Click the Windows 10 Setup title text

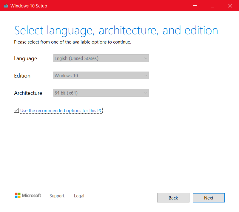tap(29, 6)
